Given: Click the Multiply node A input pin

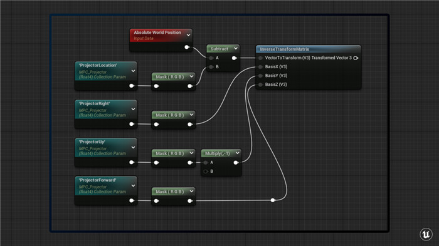Looking at the screenshot, I should (206, 162).
